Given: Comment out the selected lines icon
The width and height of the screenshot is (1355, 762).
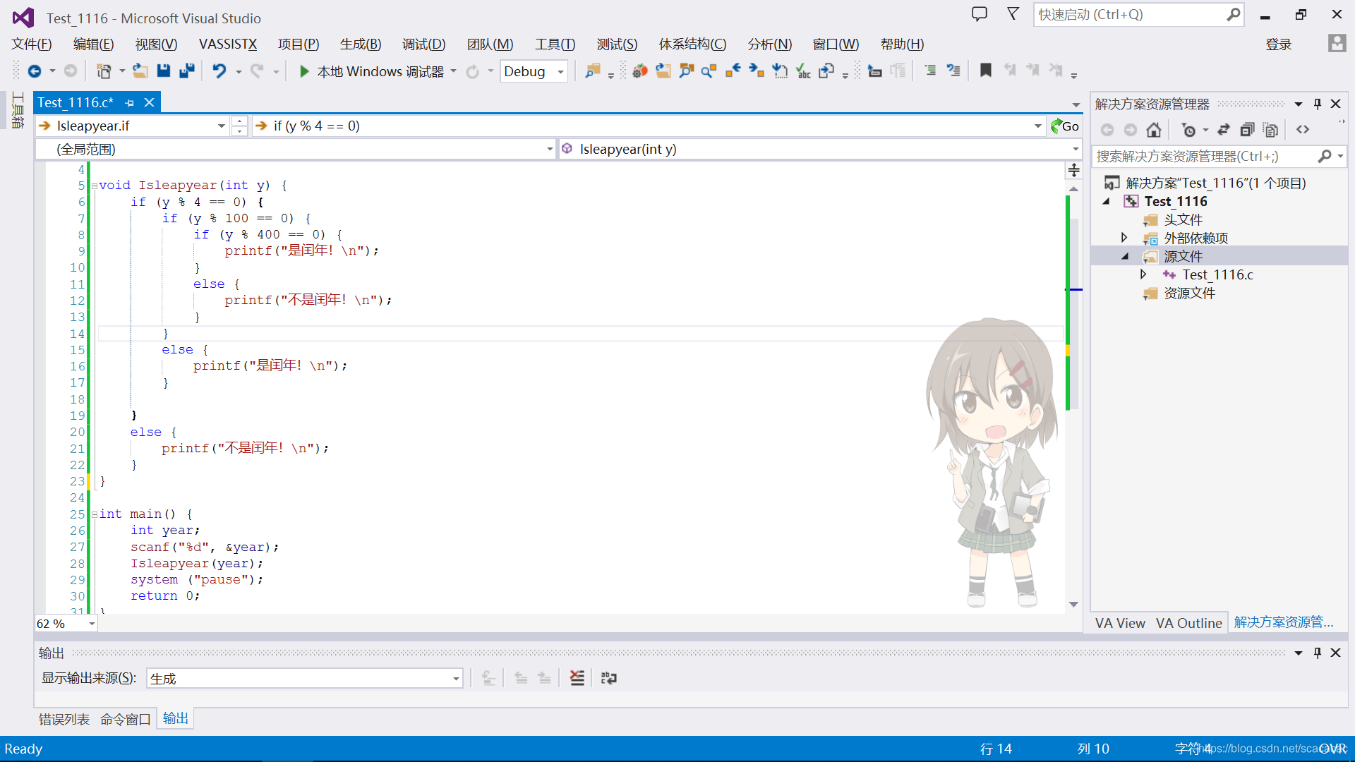Looking at the screenshot, I should [930, 71].
